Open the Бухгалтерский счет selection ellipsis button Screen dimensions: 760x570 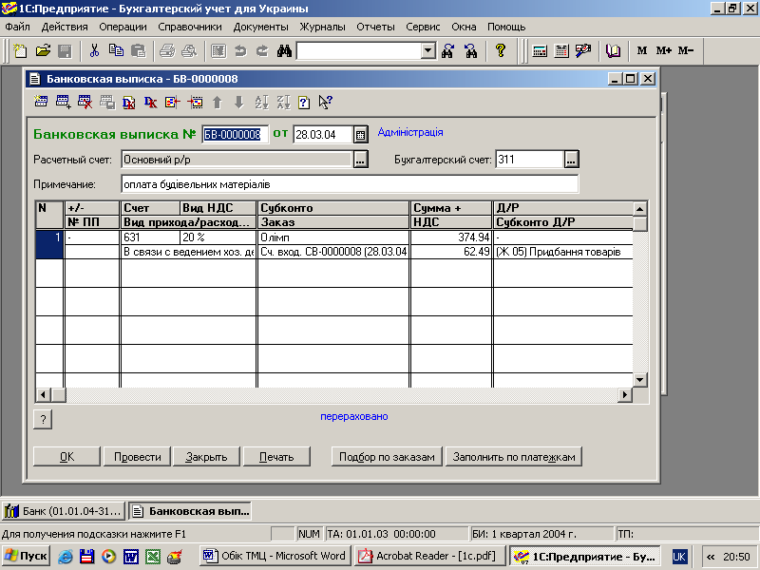(572, 160)
